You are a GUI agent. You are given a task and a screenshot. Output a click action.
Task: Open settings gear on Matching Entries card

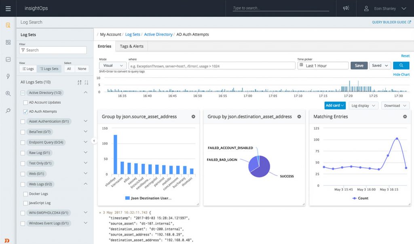[x=405, y=117]
